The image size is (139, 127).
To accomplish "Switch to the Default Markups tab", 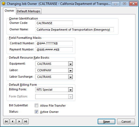I will [x=28, y=11].
